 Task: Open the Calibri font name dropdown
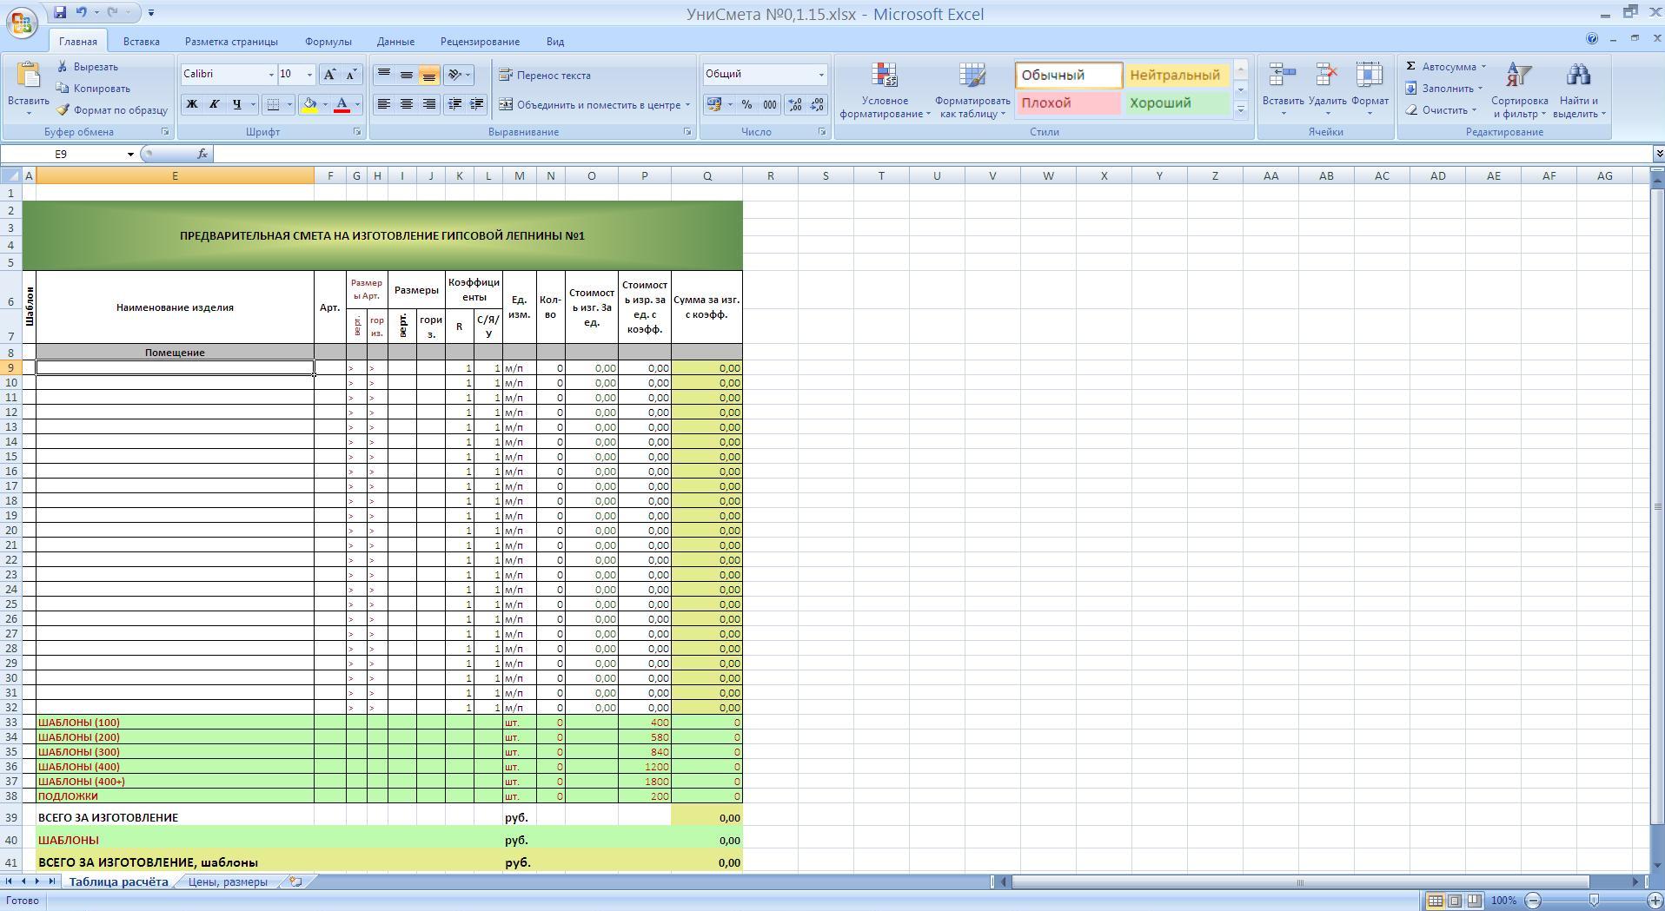271,75
